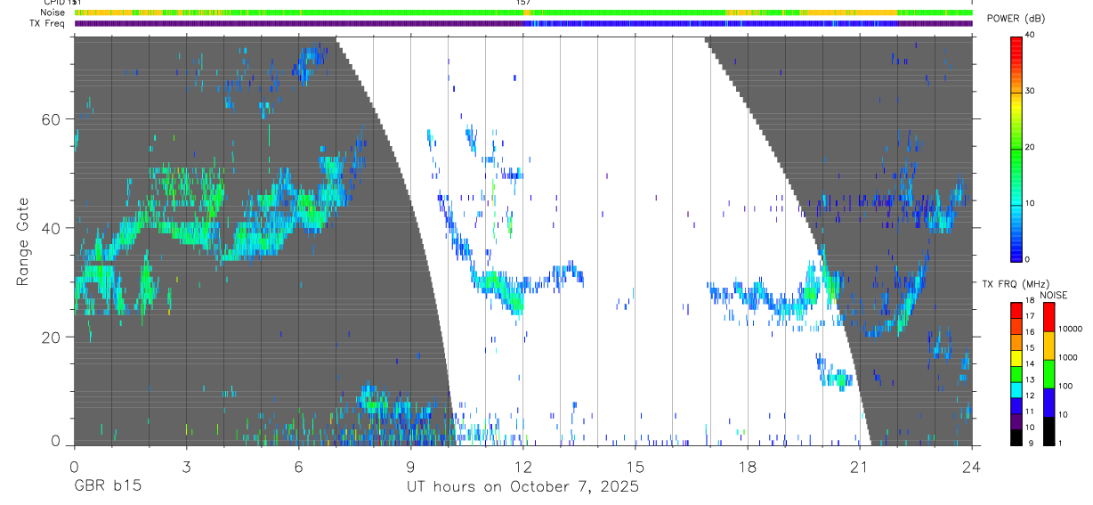Click the 6 tick on UT hours axis
The width and height of the screenshot is (1093, 505).
[298, 466]
